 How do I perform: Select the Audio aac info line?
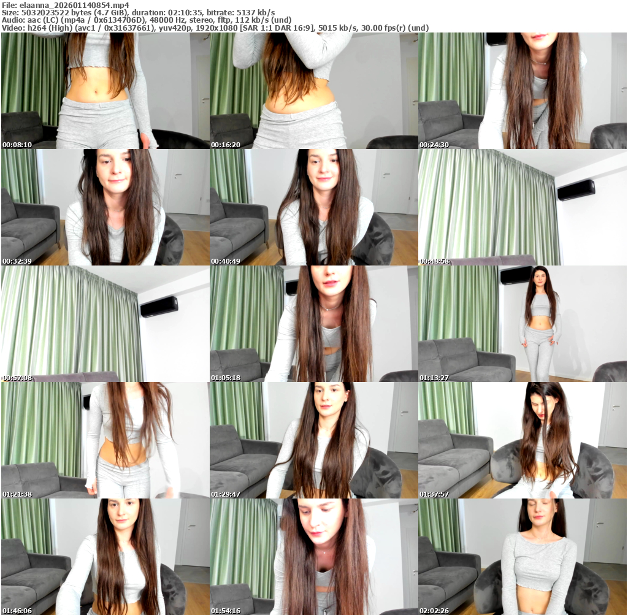tap(146, 20)
